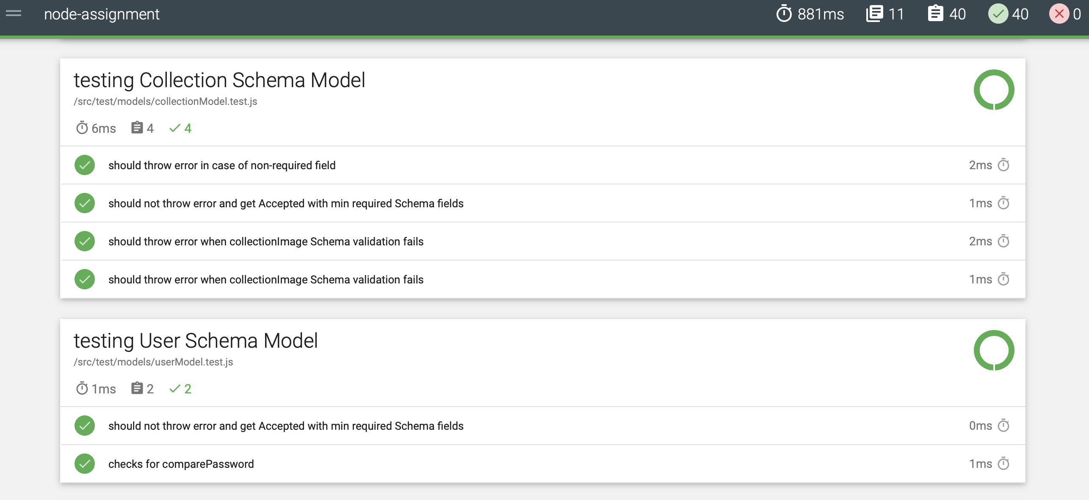This screenshot has height=500, width=1089.
Task: Click green check on second collectionImage validation test
Action: coord(85,279)
